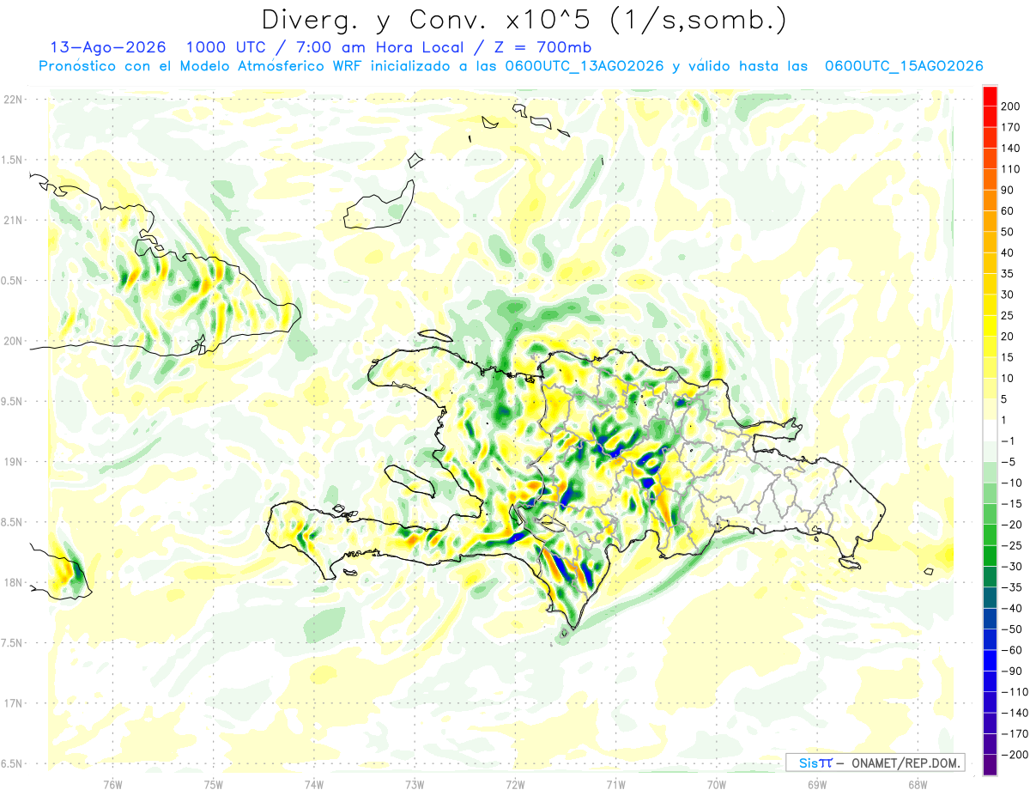Viewport: 1030px width, 796px height.
Task: Click the positive "50" color scale value
Action: pyautogui.click(x=1008, y=232)
